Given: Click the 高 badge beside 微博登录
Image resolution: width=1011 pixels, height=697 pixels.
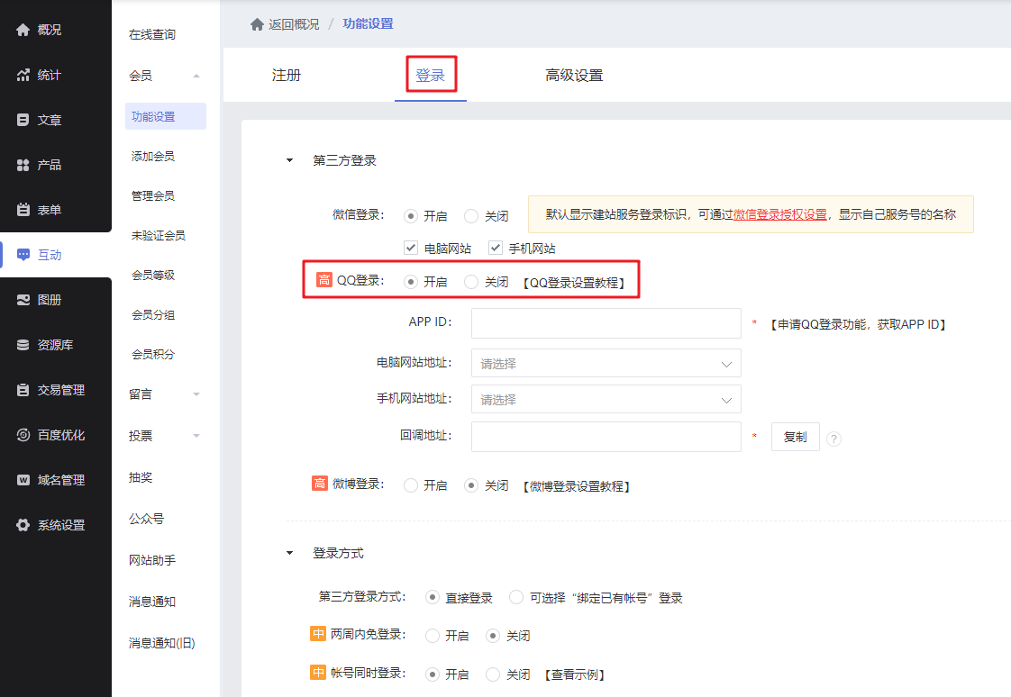Looking at the screenshot, I should click(x=320, y=484).
